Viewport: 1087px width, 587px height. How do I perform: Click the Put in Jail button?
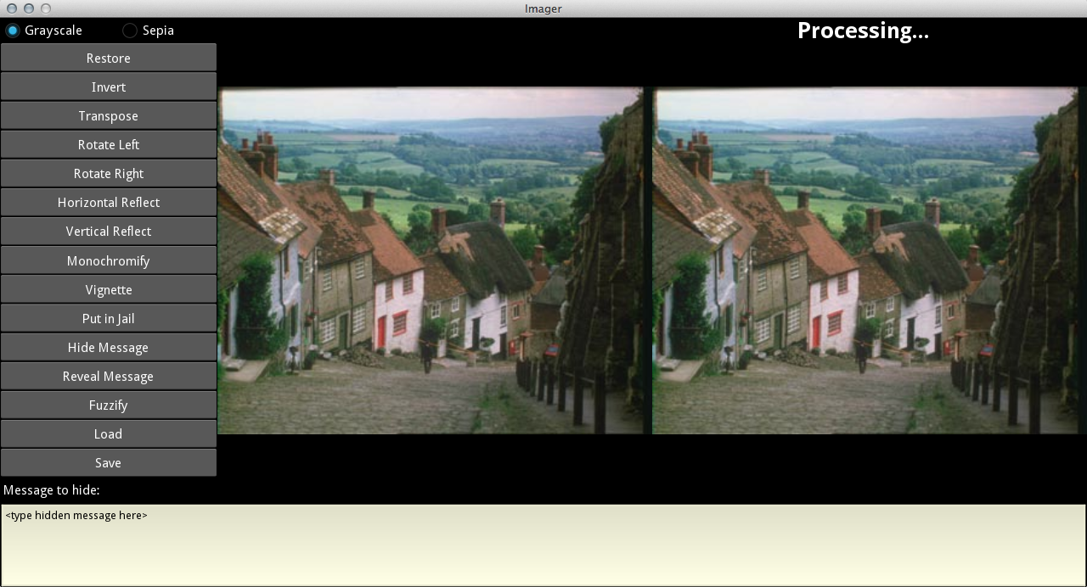(109, 319)
